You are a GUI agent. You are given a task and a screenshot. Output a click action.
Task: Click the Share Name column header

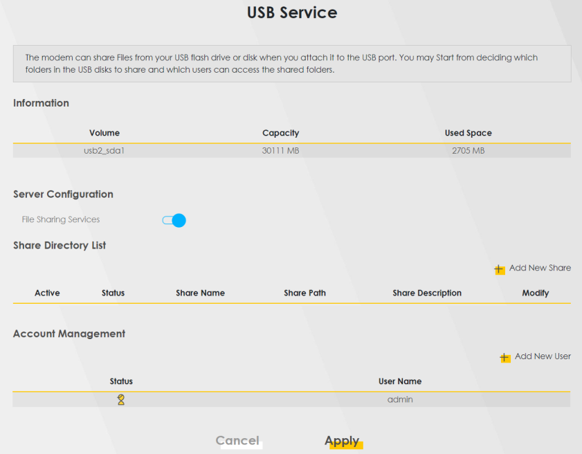coord(200,293)
